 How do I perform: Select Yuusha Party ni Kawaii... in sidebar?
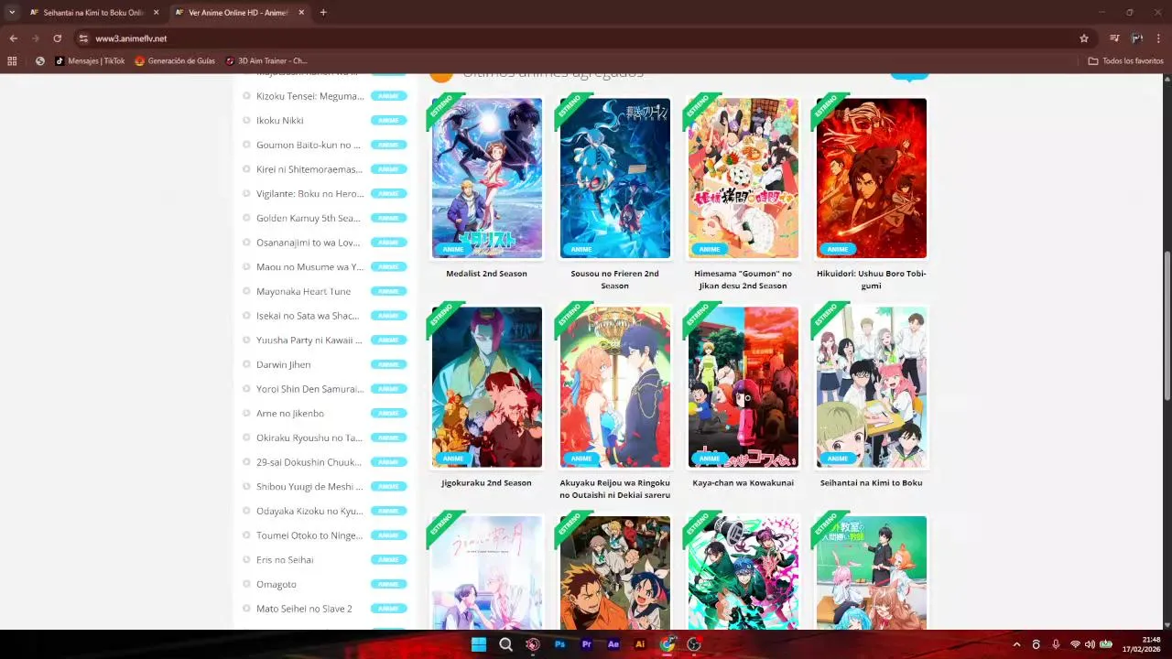tap(310, 340)
